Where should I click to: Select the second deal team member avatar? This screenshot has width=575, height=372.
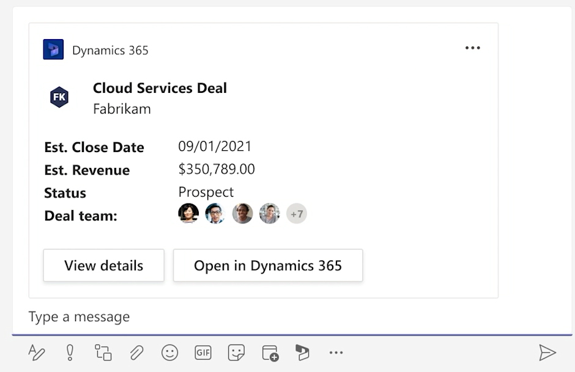[x=215, y=214]
